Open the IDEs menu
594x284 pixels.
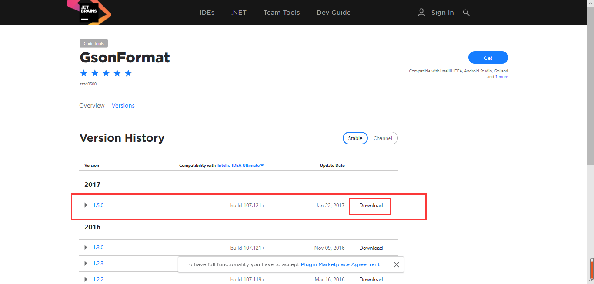(x=207, y=13)
